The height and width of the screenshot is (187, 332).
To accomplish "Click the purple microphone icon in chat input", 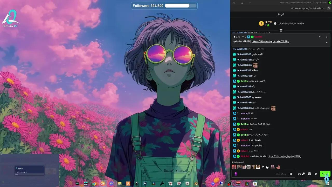I will (x=236, y=174).
